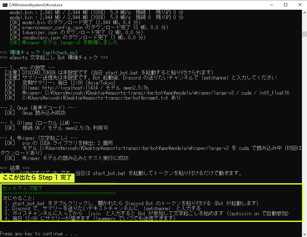
Task: Click the '1. .env の設定' section header
Action: coord(27,68)
